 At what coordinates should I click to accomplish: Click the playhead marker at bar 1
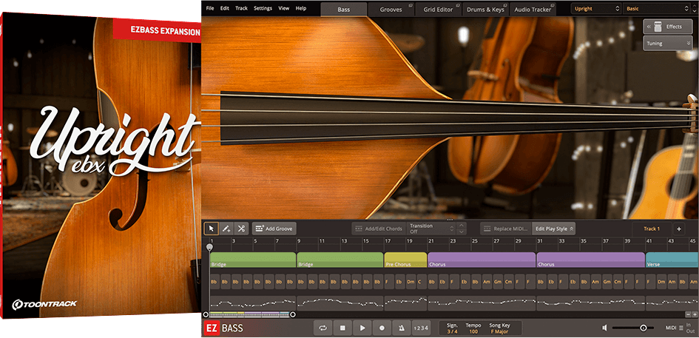click(x=209, y=247)
